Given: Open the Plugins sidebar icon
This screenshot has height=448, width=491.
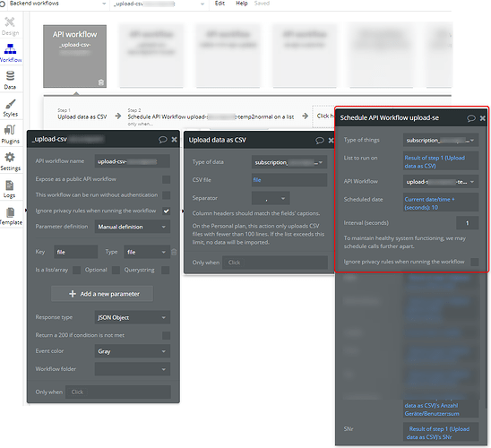Looking at the screenshot, I should (11, 134).
